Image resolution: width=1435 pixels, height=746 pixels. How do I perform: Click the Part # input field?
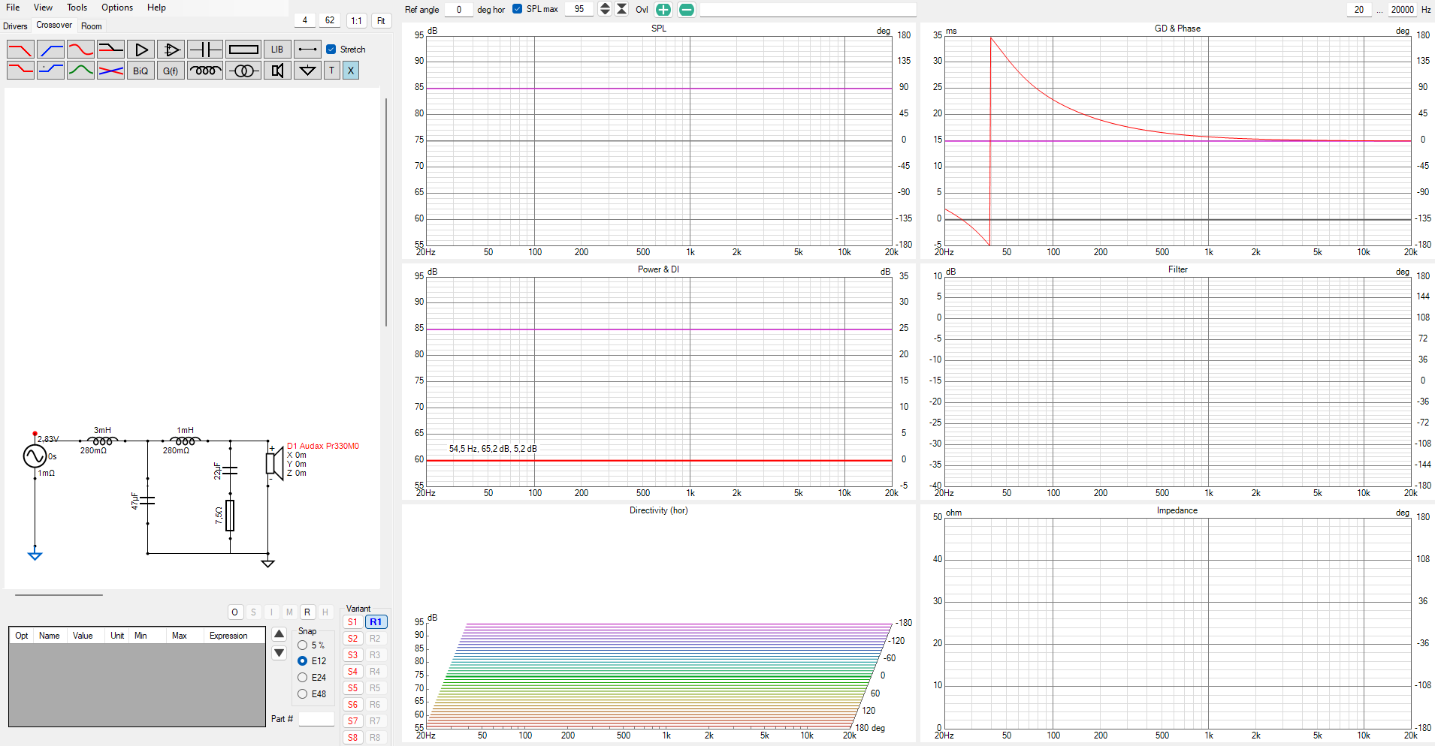316,719
